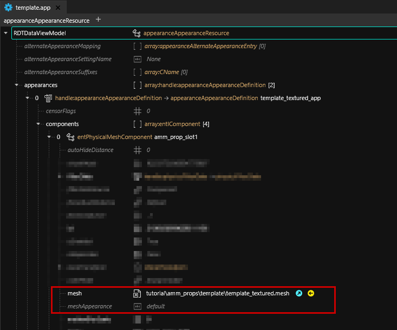Collapse the appearances array node
The height and width of the screenshot is (330, 397).
[17, 85]
